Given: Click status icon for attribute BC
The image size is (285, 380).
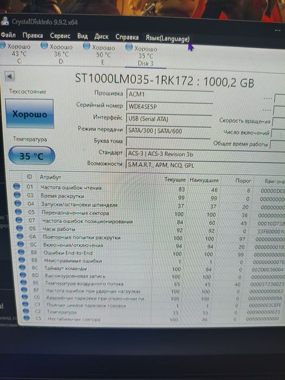Looking at the screenshot, I should tap(22, 267).
